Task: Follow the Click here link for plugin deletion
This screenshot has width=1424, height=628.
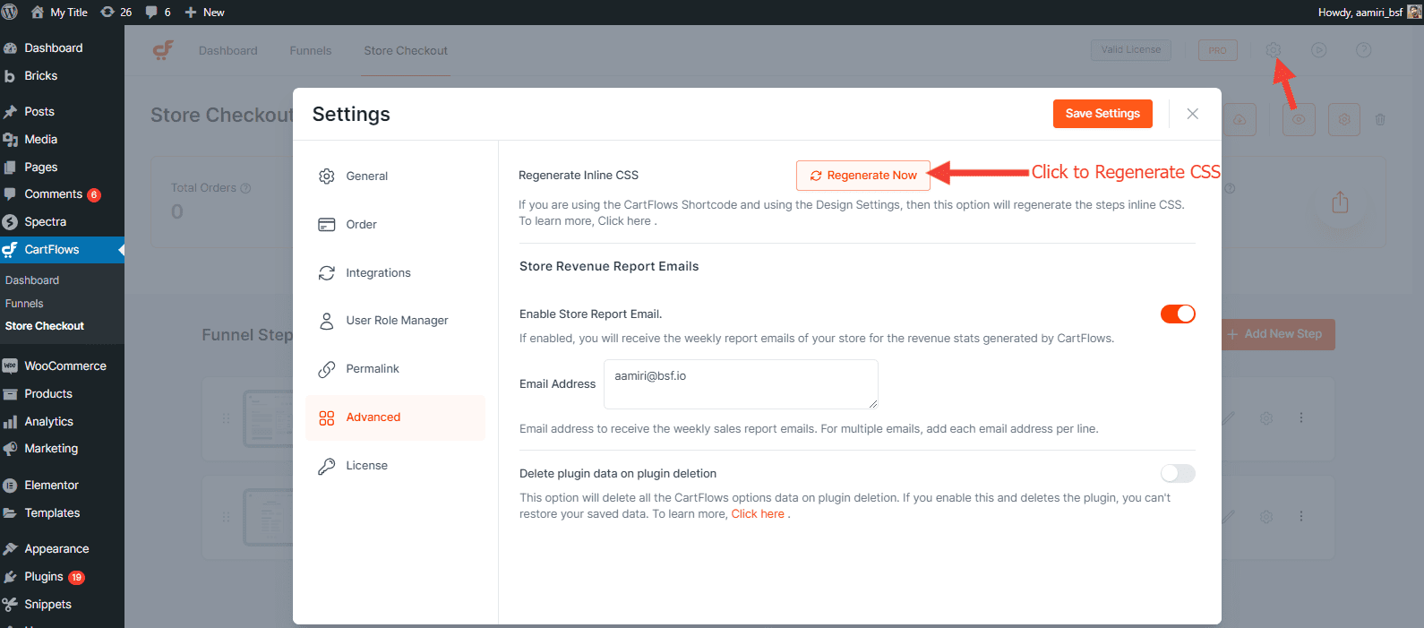Action: [757, 514]
